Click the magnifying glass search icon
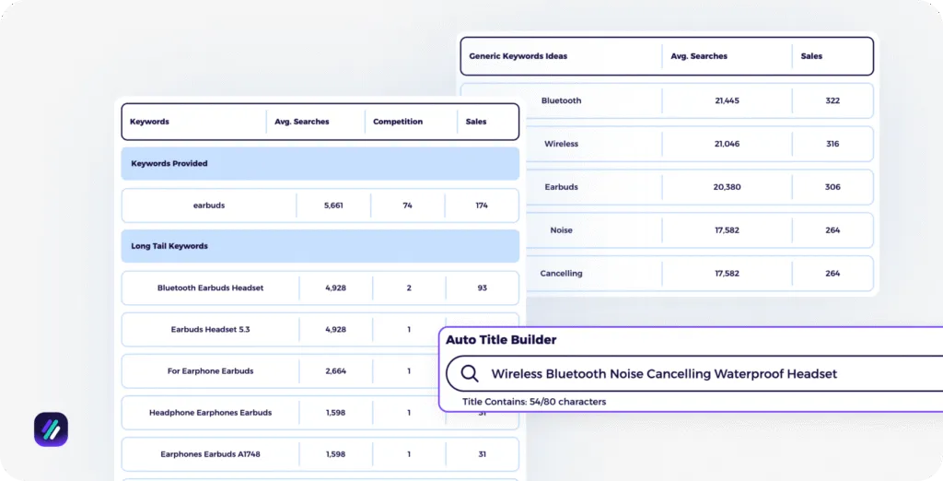943x481 pixels. (470, 373)
